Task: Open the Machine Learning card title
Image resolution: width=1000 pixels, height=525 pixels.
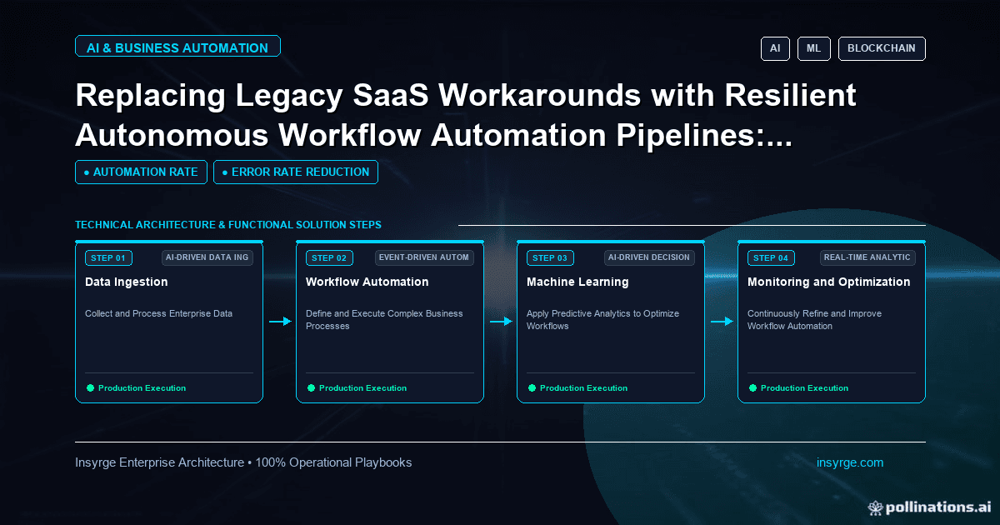Action: (x=577, y=282)
